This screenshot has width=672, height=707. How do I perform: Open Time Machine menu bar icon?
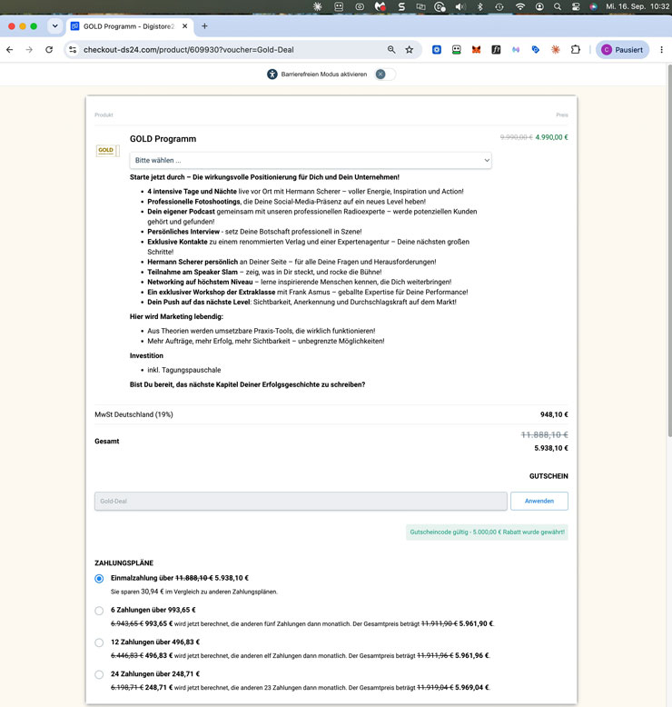coord(499,6)
